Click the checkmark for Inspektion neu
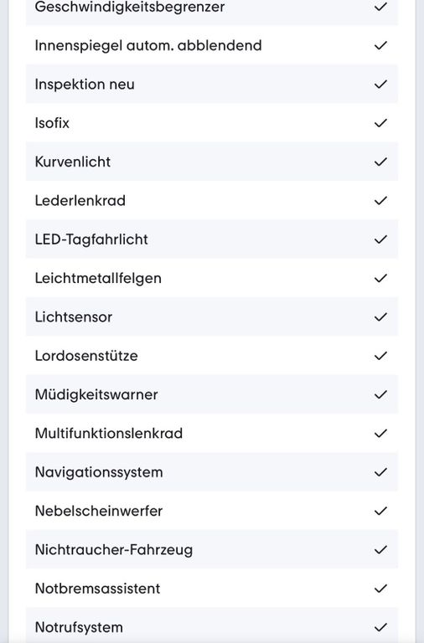The image size is (424, 643). pyautogui.click(x=380, y=84)
